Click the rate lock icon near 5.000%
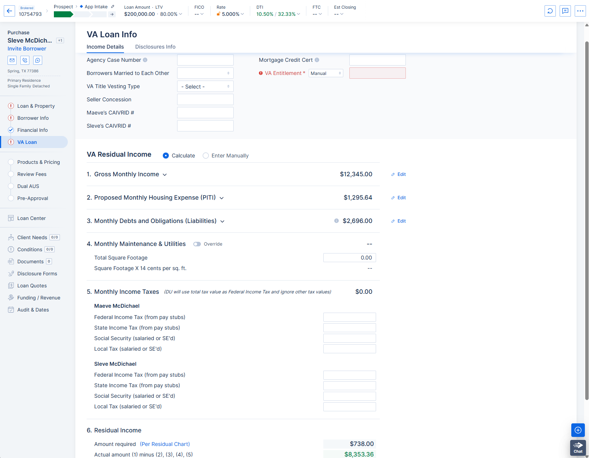This screenshot has width=589, height=458. [x=218, y=14]
